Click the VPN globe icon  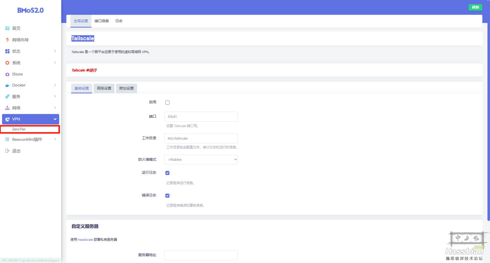tap(7, 119)
